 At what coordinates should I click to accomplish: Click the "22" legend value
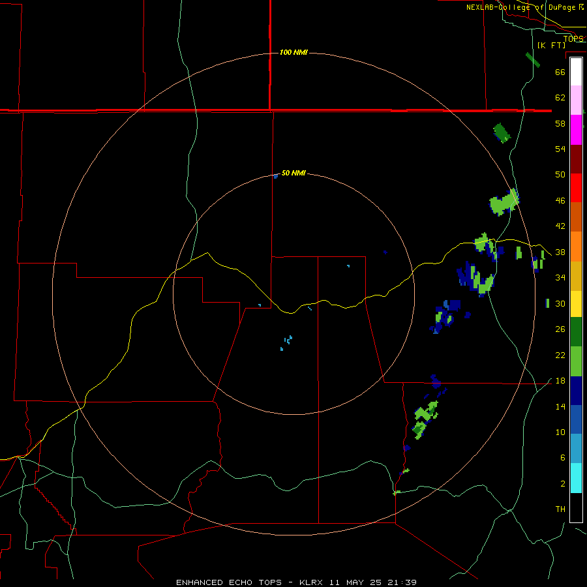[x=560, y=355]
